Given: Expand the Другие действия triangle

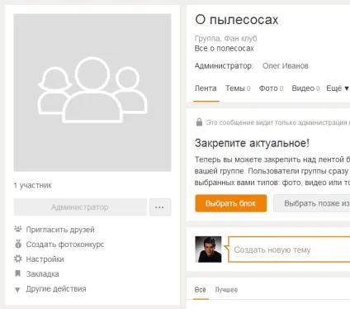Looking at the screenshot, I should pos(17,289).
